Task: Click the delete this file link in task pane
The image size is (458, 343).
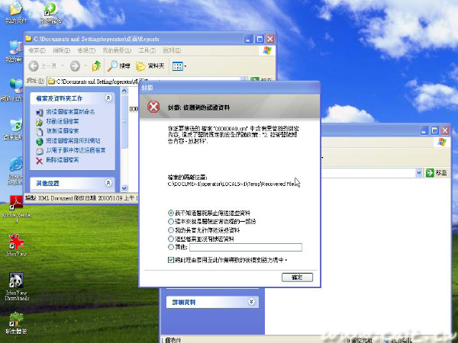Action: click(x=63, y=160)
